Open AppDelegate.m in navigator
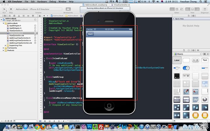Image resolution: width=210 pixels, height=131 pixels. click(15, 28)
